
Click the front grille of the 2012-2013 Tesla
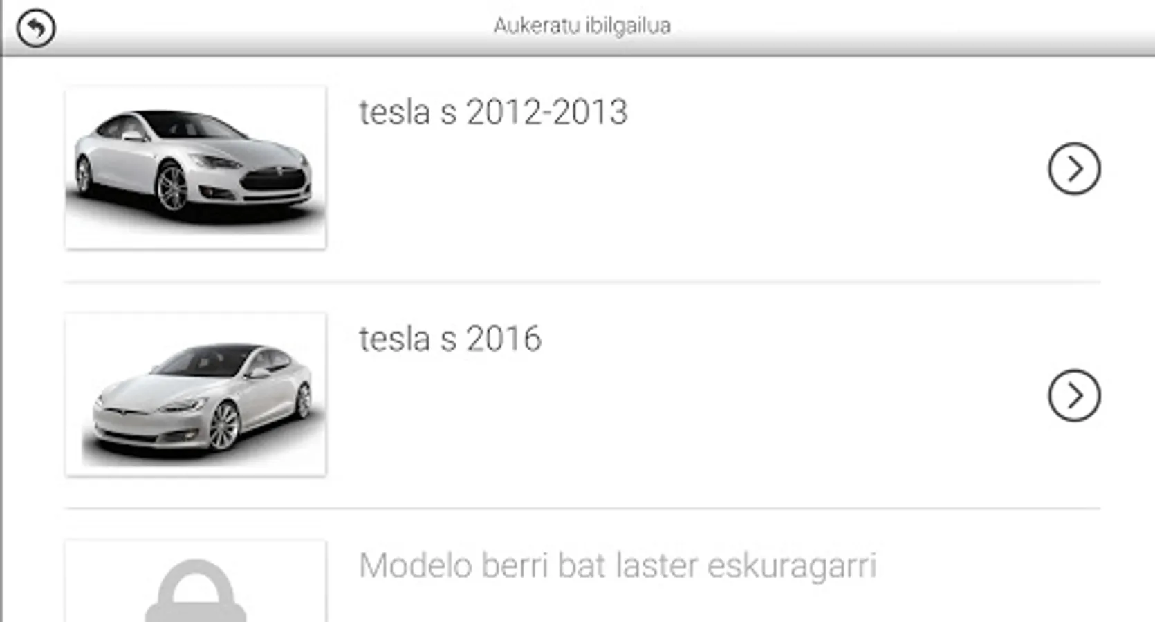pyautogui.click(x=275, y=181)
